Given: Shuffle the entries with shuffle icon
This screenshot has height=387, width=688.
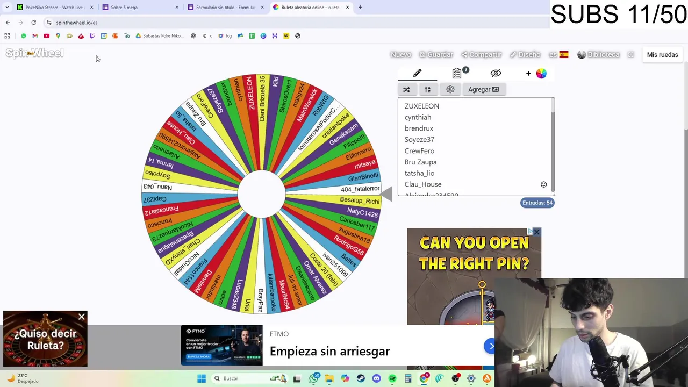Looking at the screenshot, I should (406, 90).
